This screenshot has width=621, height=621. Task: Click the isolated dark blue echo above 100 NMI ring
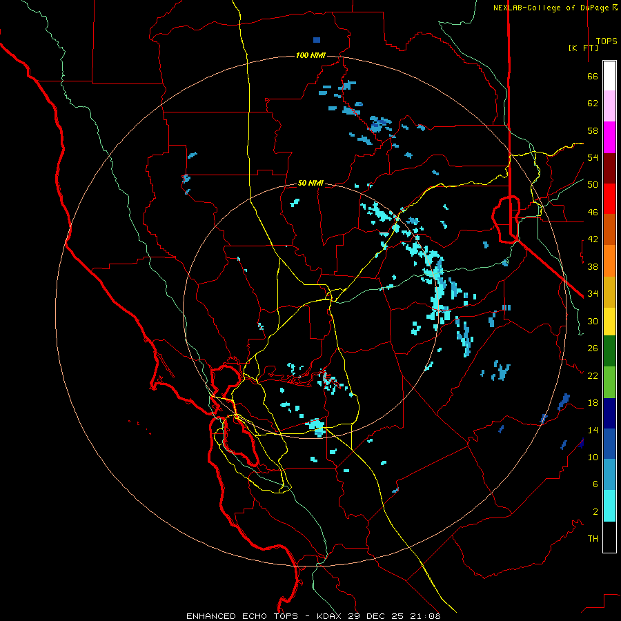point(317,40)
